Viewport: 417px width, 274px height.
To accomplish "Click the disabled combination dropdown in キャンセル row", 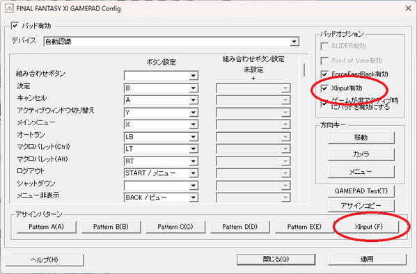I will click(253, 100).
